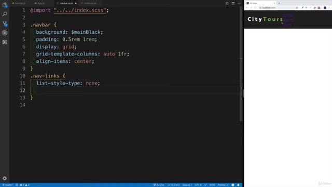Click the .nav-links selector on line 10
Image resolution: width=332 pixels, height=187 pixels.
[x=45, y=76]
